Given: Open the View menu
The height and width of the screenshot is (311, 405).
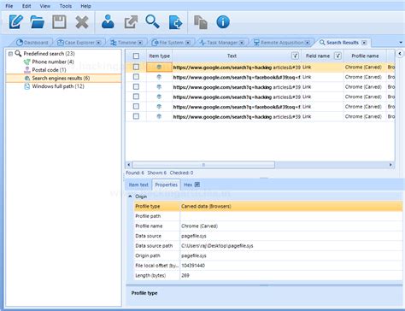Looking at the screenshot, I should coord(45,6).
